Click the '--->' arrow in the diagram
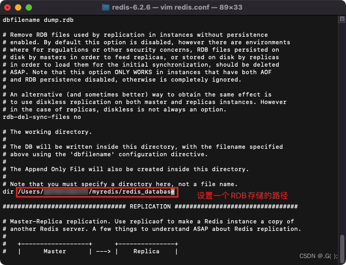Image resolution: width=346 pixels, height=265 pixels. (103, 251)
